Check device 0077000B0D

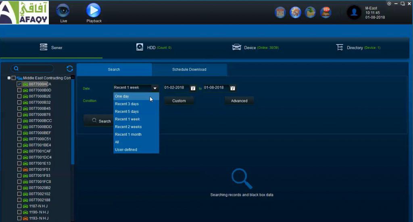19,90
